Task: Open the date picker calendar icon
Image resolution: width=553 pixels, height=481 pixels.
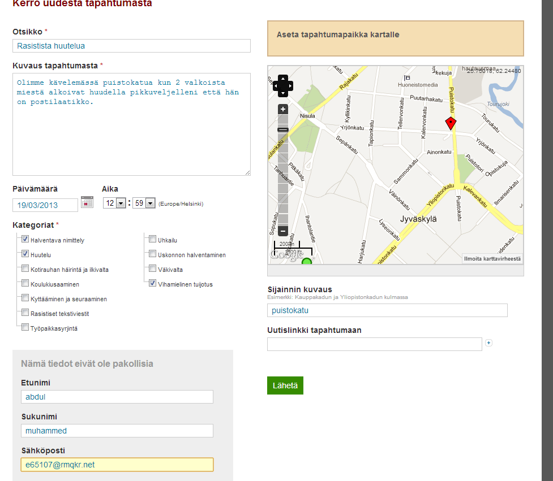Action: (x=87, y=202)
